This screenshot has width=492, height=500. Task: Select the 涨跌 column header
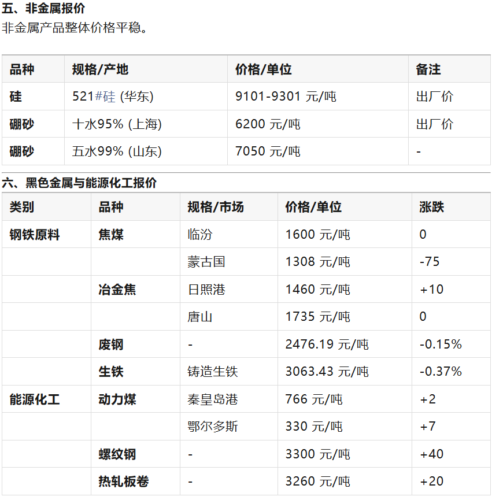tap(431, 207)
